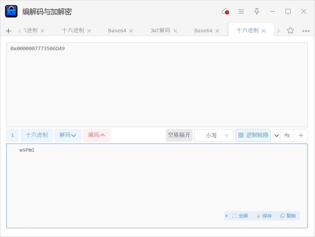Open the 小写 case dropdown
Viewport: 315px width, 237px height.
[x=214, y=135]
